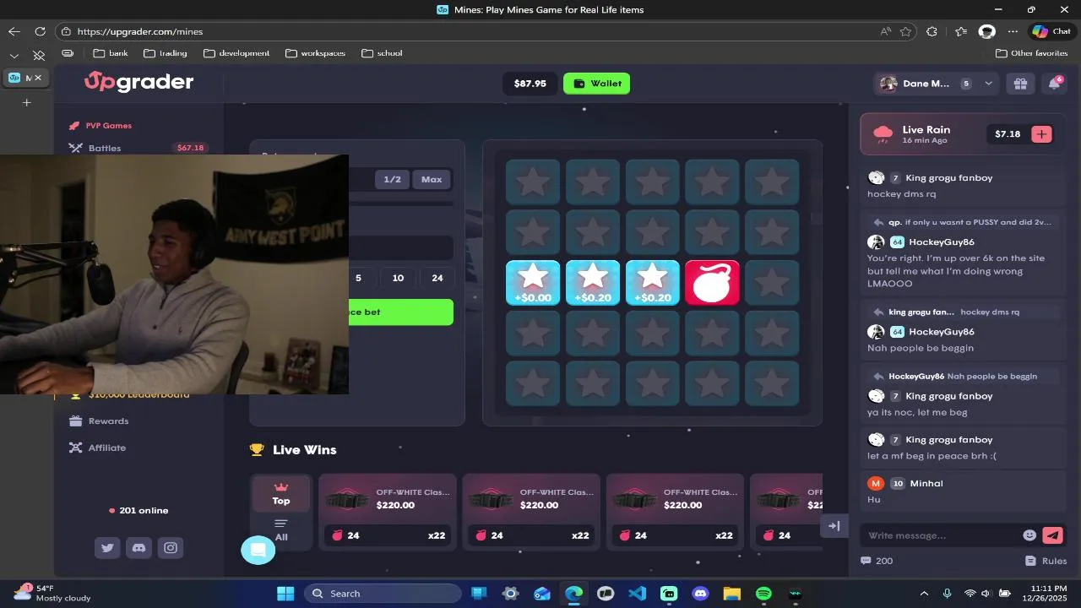This screenshot has height=608, width=1081.
Task: Click the Upgrader logo
Action: click(x=139, y=82)
